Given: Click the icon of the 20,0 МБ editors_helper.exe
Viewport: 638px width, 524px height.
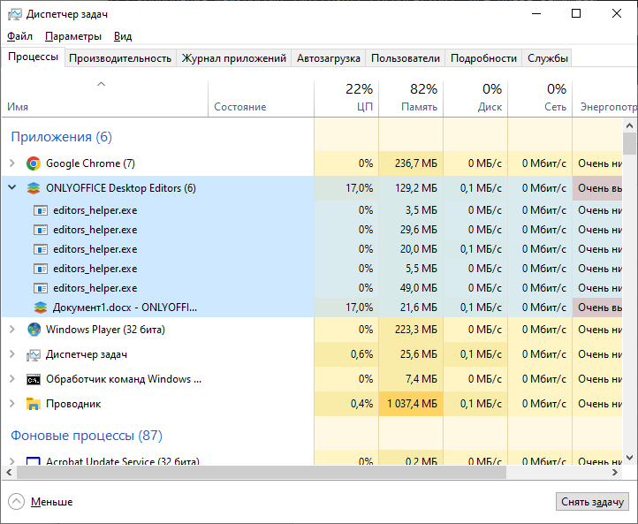Looking at the screenshot, I should 41,249.
